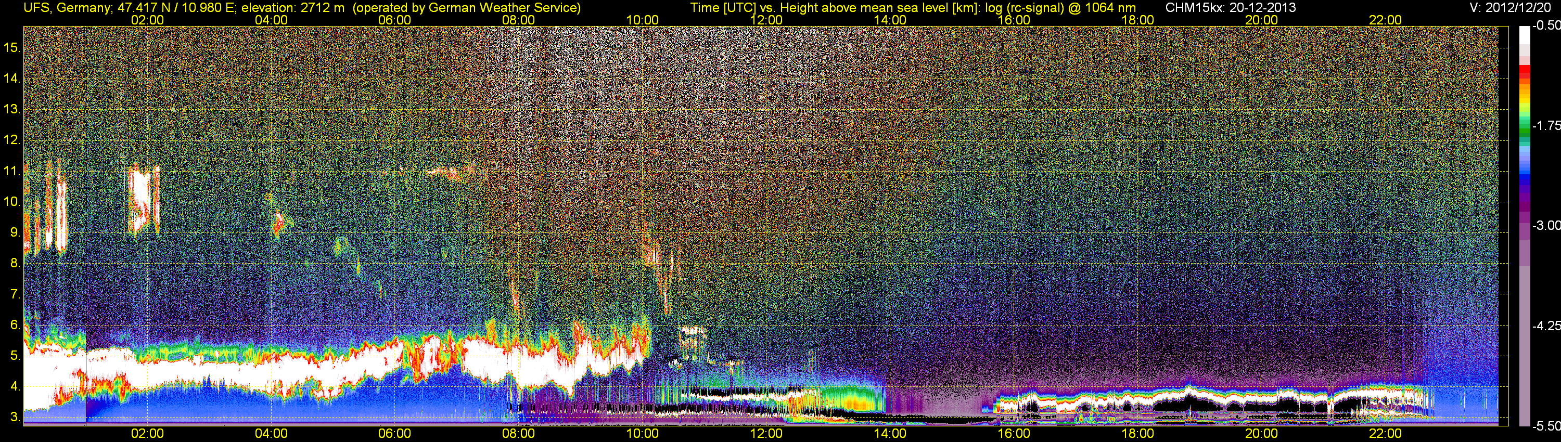
Task: Click '08:00' on the bottom time axis
Action: [x=519, y=434]
